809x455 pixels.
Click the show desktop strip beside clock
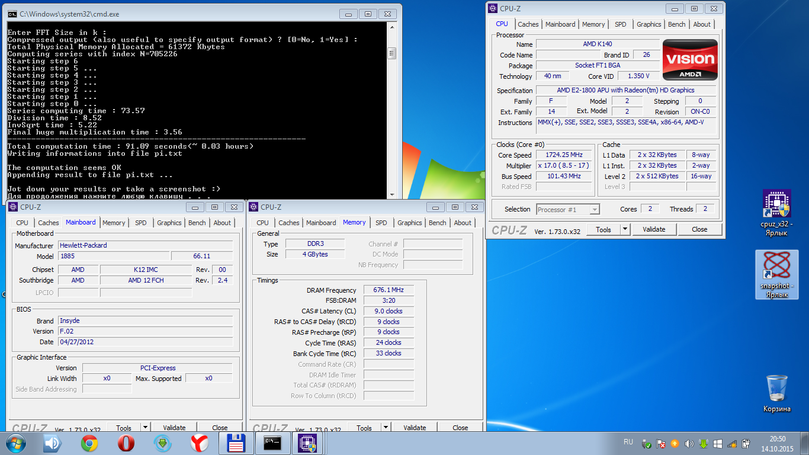(x=805, y=443)
